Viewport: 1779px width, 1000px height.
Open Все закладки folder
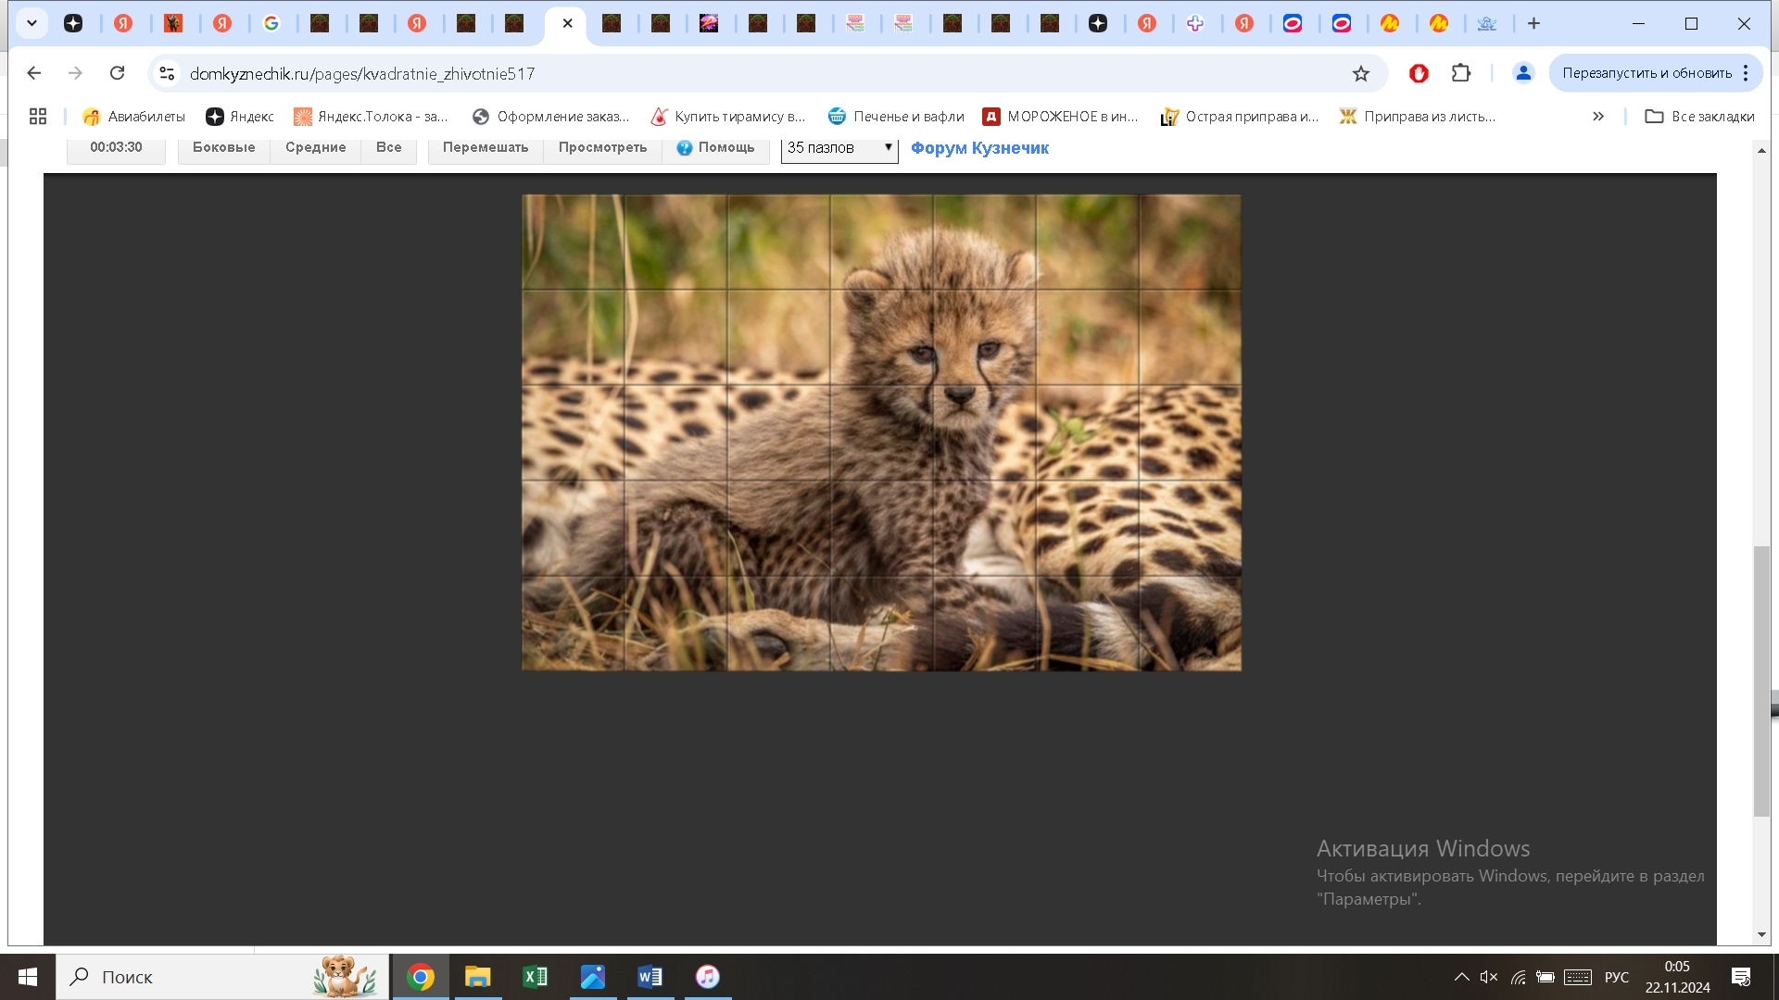[1699, 116]
